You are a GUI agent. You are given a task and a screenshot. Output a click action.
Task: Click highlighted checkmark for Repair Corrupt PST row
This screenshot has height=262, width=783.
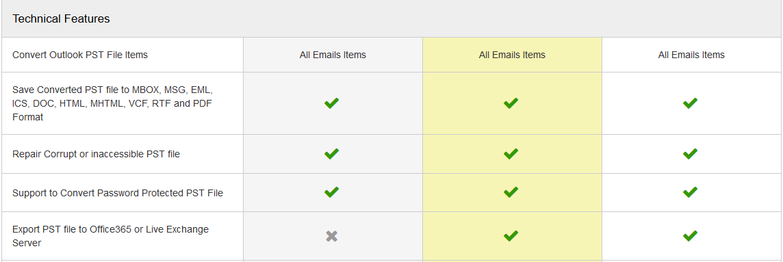[x=511, y=154]
